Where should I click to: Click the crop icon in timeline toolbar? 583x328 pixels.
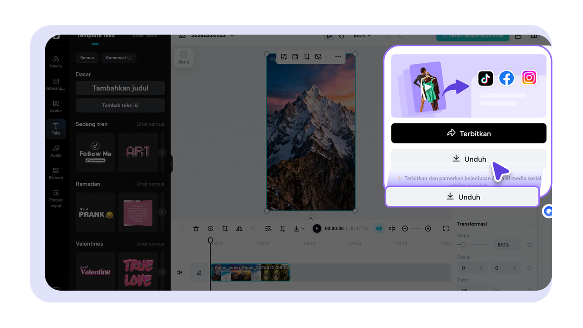(225, 229)
